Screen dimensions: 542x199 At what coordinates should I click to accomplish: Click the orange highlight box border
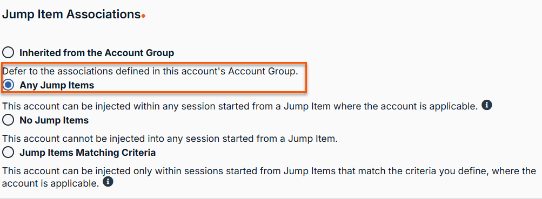(x=154, y=63)
